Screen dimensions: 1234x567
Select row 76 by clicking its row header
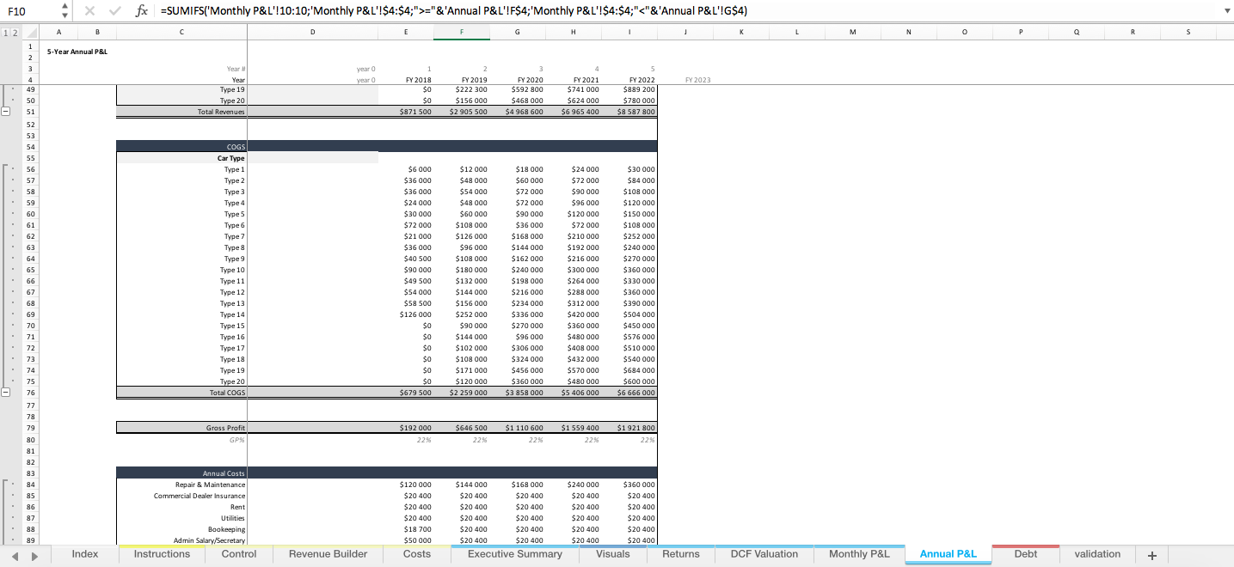click(30, 393)
